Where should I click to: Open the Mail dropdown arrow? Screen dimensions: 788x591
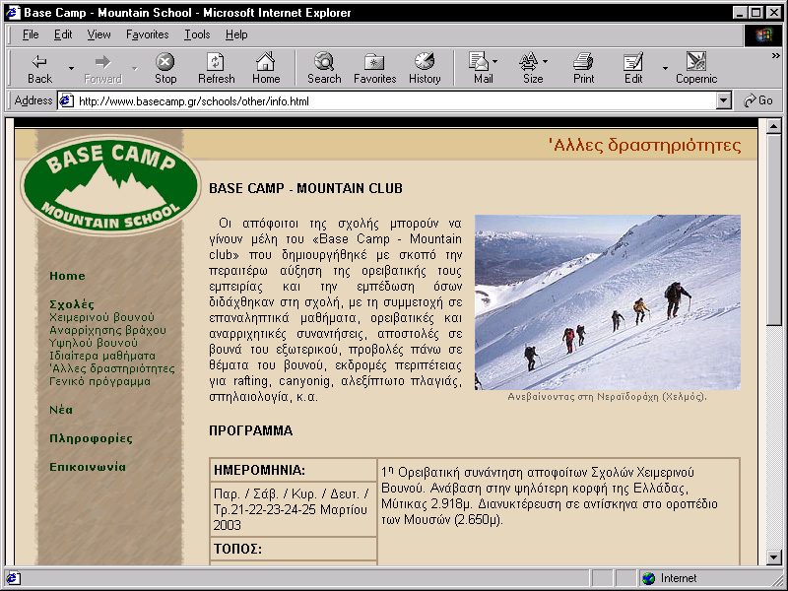(495, 61)
